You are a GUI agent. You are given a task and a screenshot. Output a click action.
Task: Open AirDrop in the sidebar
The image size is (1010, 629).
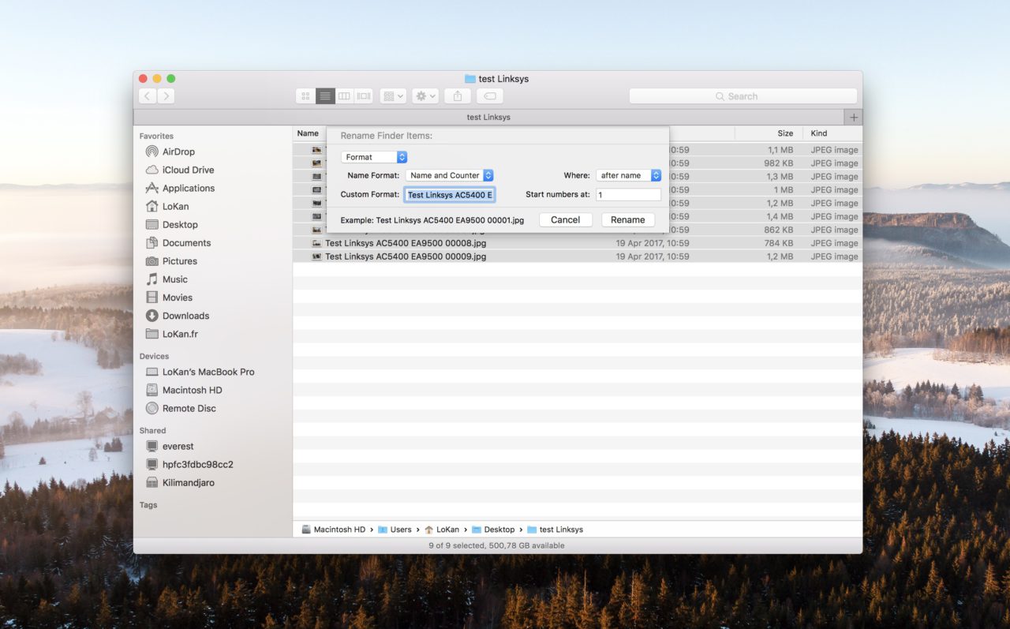pyautogui.click(x=178, y=152)
